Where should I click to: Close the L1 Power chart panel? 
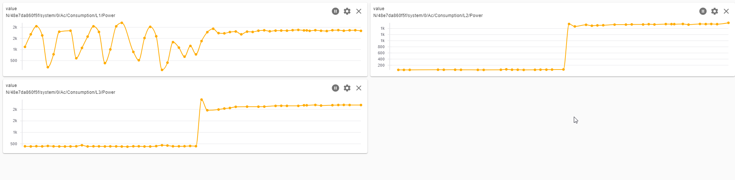[359, 11]
